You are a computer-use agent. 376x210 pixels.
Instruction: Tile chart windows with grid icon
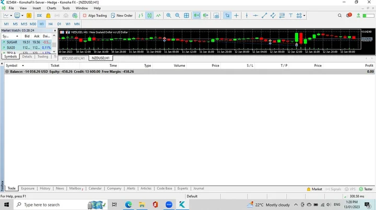[x=186, y=16]
